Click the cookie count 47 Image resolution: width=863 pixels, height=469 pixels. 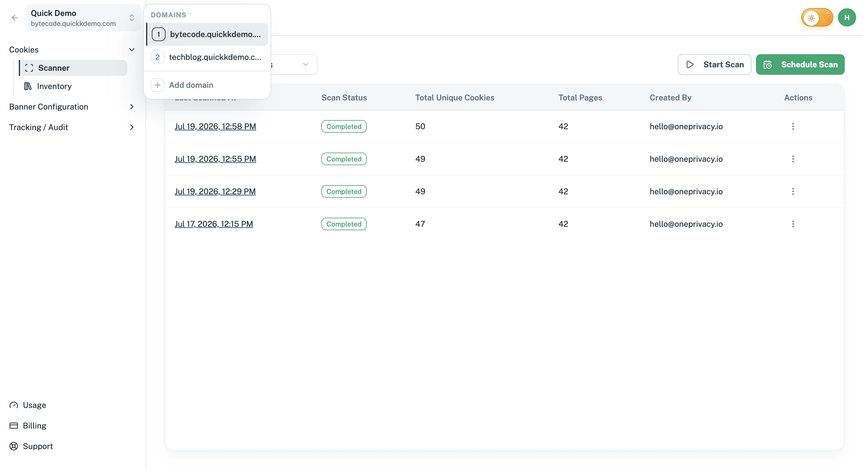click(420, 224)
